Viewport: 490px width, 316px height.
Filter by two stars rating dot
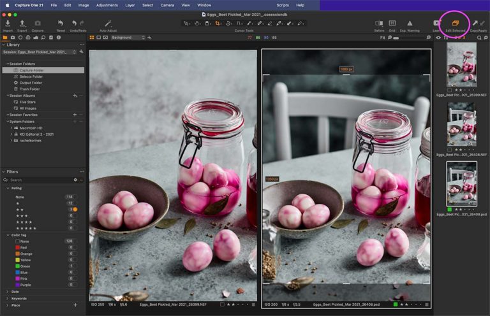click(x=75, y=210)
